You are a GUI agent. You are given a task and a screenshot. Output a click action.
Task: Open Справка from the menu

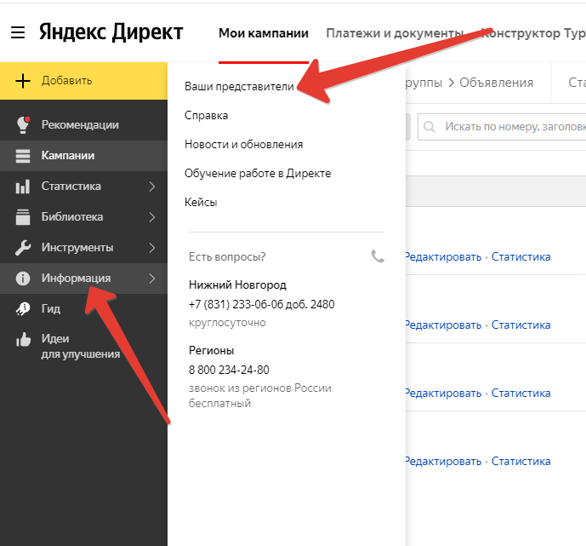tap(207, 115)
